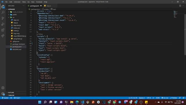Screen dimensions: 186x105
Task: Open the File menu
Action: click(6, 2)
